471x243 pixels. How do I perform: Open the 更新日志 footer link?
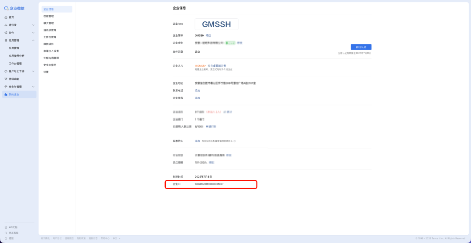click(x=93, y=238)
